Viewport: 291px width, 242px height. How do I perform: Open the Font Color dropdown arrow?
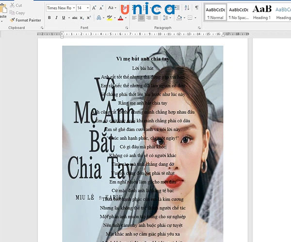click(126, 18)
